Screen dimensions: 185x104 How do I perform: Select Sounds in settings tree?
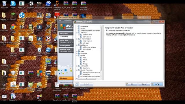[83, 29]
